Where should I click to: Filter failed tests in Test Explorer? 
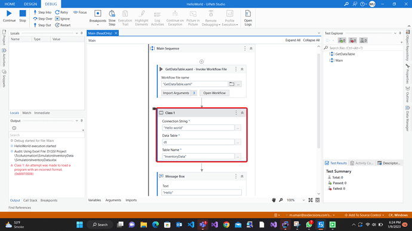tap(353, 40)
